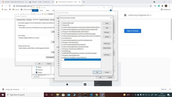
Task: Click the Edit text... button
Action: click(x=107, y=55)
